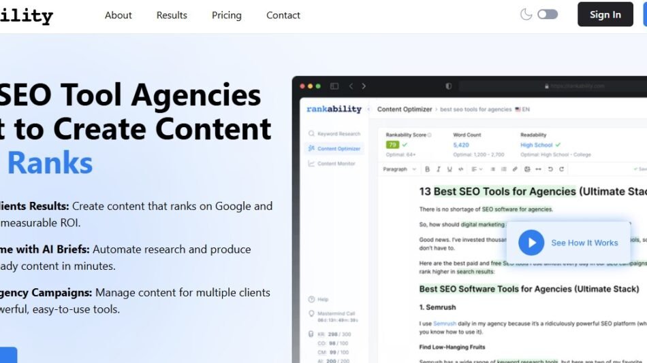The image size is (647, 363).
Task: Click the Semrush hyperlink in article
Action: (444, 323)
